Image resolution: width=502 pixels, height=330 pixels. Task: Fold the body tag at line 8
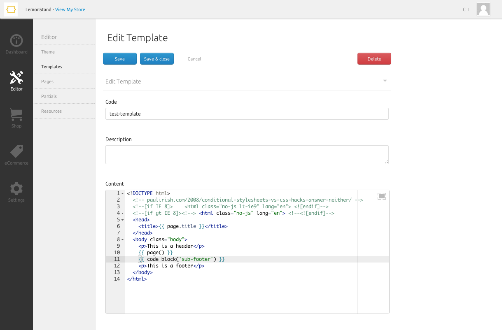123,239
